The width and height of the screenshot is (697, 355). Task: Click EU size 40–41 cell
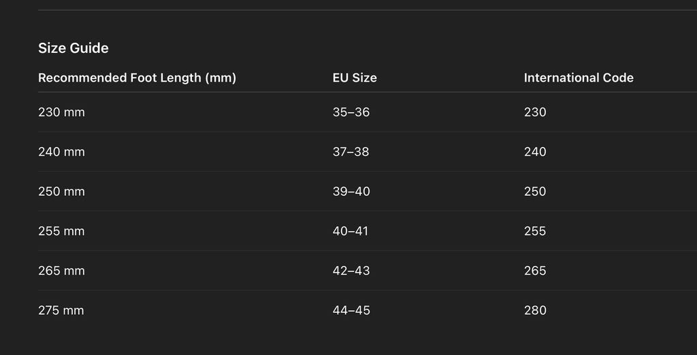pyautogui.click(x=351, y=231)
